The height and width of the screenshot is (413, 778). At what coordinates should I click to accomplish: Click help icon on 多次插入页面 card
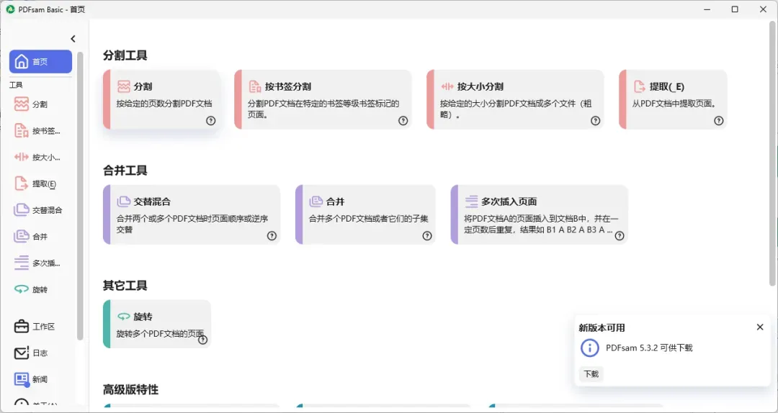tap(620, 236)
